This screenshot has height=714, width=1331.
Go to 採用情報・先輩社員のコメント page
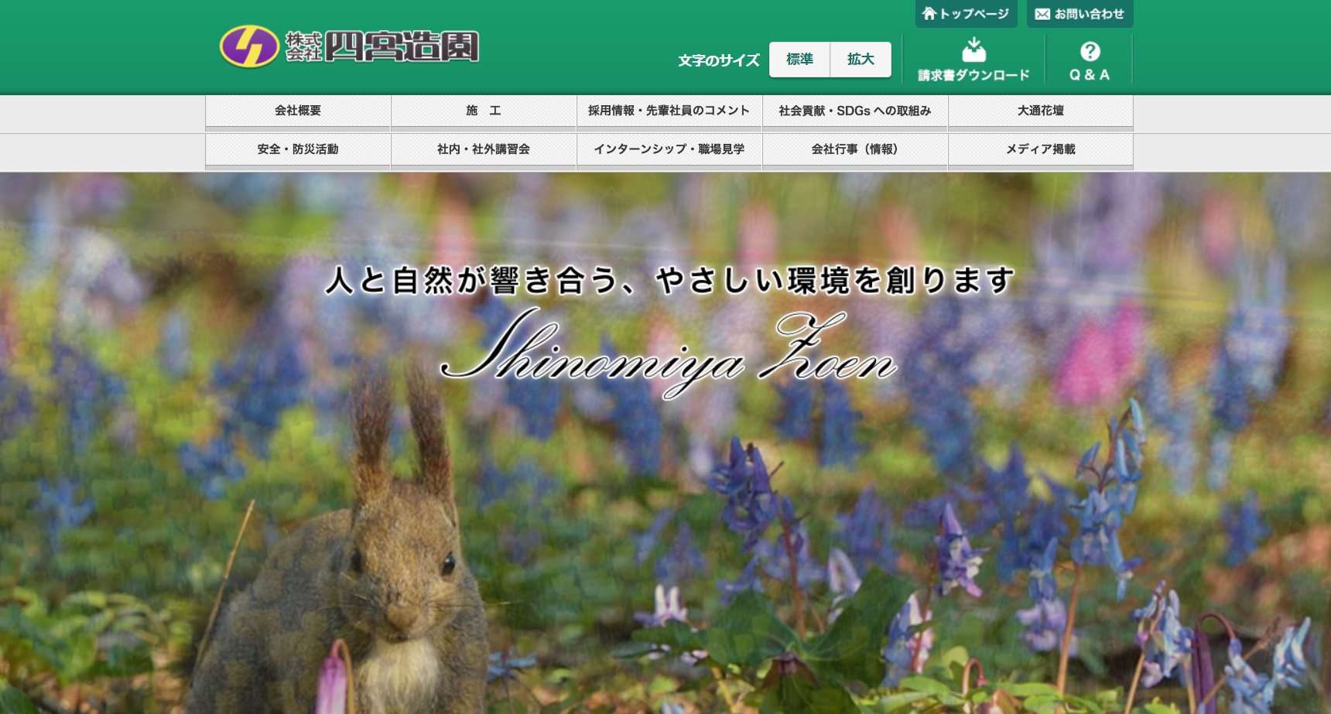pyautogui.click(x=669, y=111)
